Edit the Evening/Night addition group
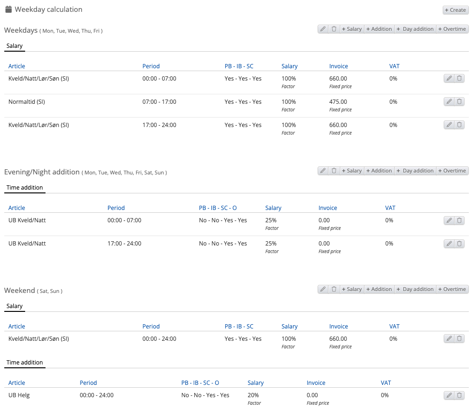This screenshot has height=419, width=475. click(x=323, y=171)
